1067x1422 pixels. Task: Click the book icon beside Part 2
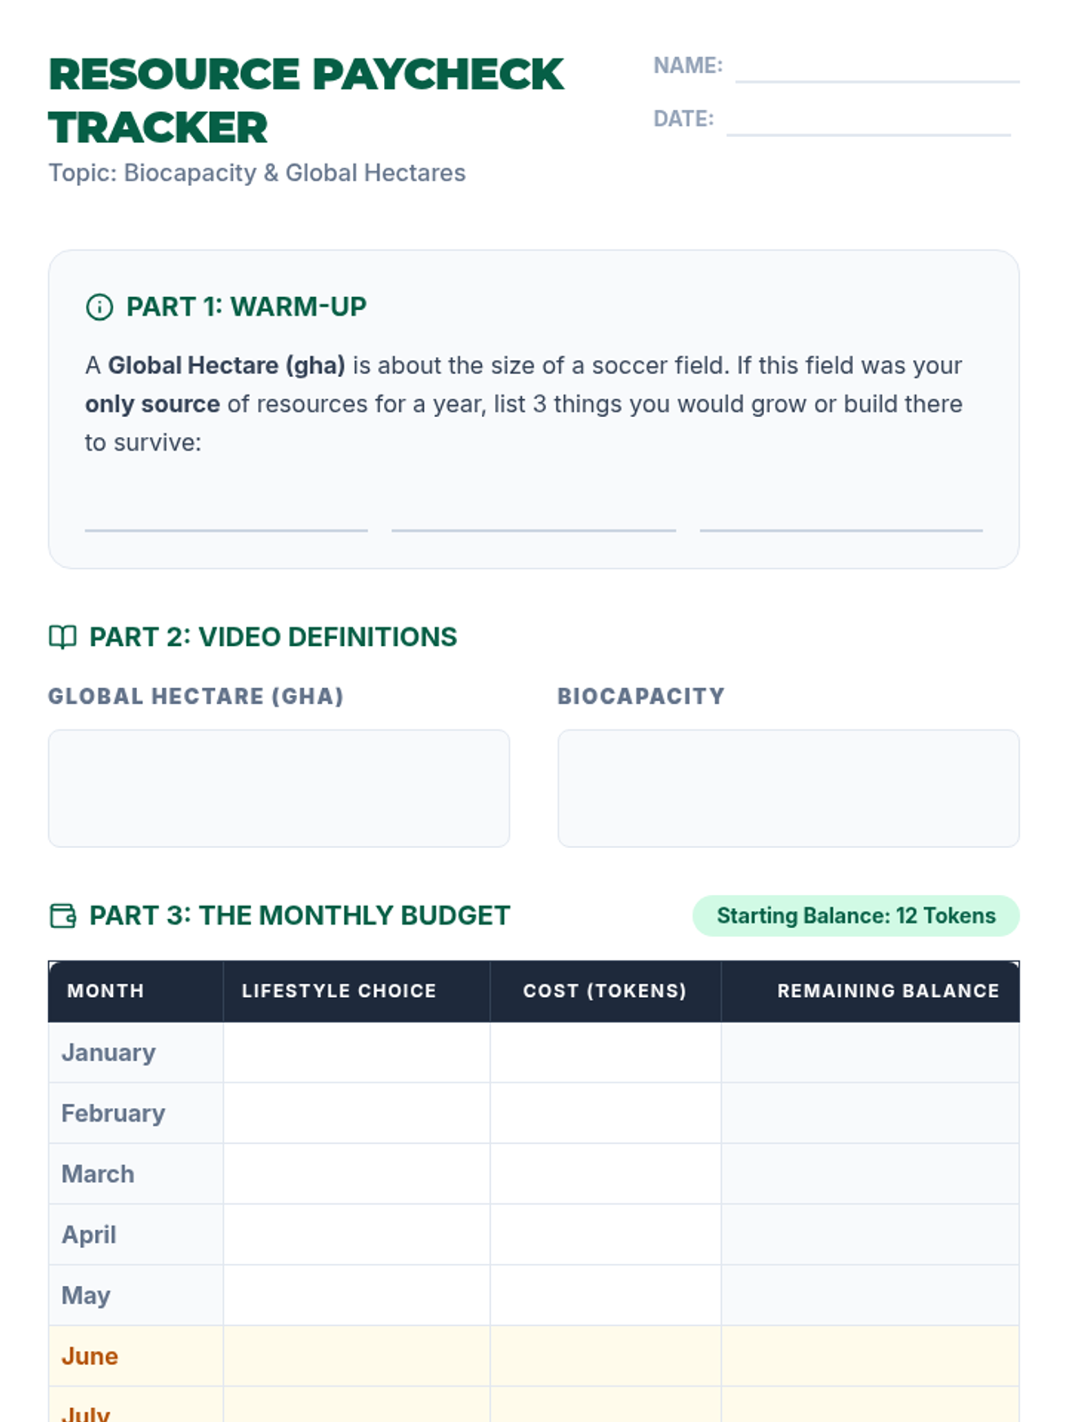pos(62,637)
